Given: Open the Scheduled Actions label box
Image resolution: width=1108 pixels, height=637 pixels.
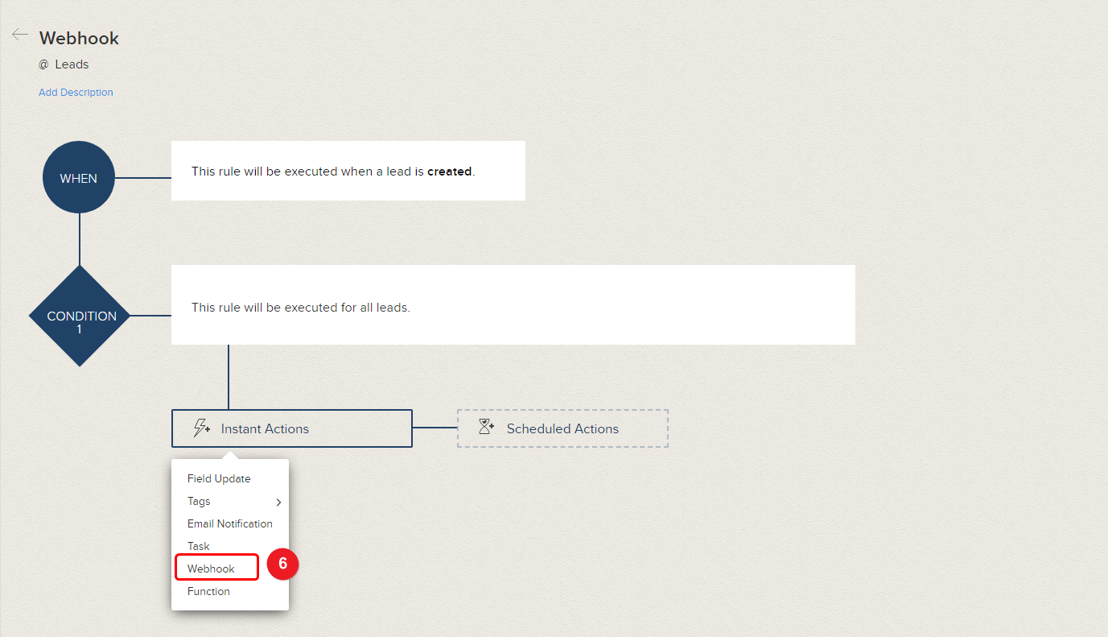Looking at the screenshot, I should coord(562,429).
